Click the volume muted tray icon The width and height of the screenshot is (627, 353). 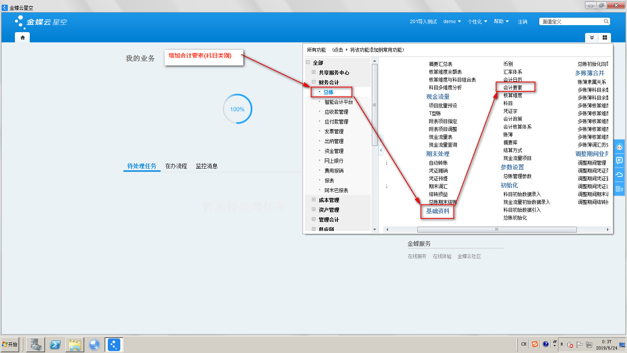point(570,345)
